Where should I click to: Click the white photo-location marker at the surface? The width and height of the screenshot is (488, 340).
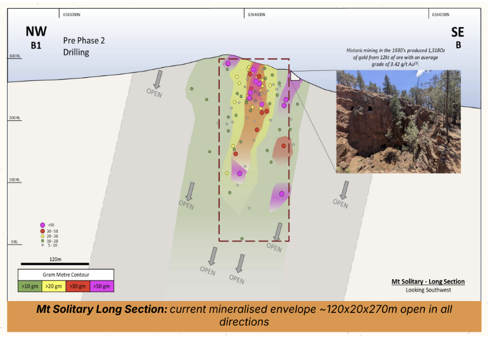295,76
